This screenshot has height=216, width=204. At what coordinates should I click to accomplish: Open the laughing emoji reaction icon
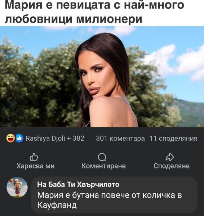pyautogui.click(x=10, y=138)
